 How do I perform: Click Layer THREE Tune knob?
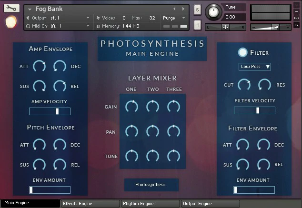174,156
